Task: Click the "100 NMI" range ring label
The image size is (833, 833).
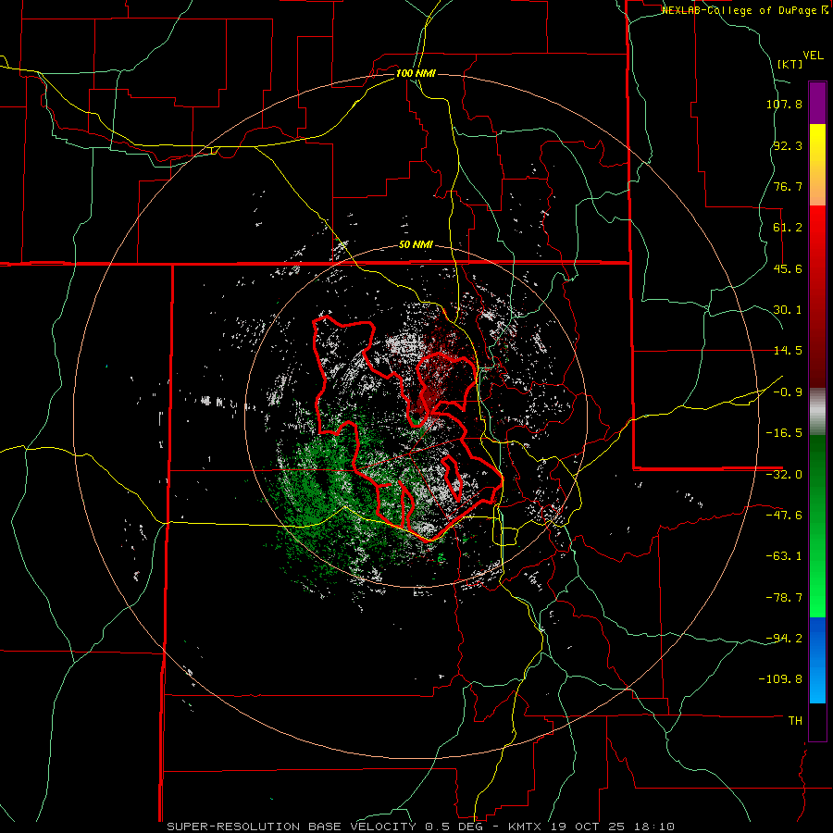Action: pos(416,73)
